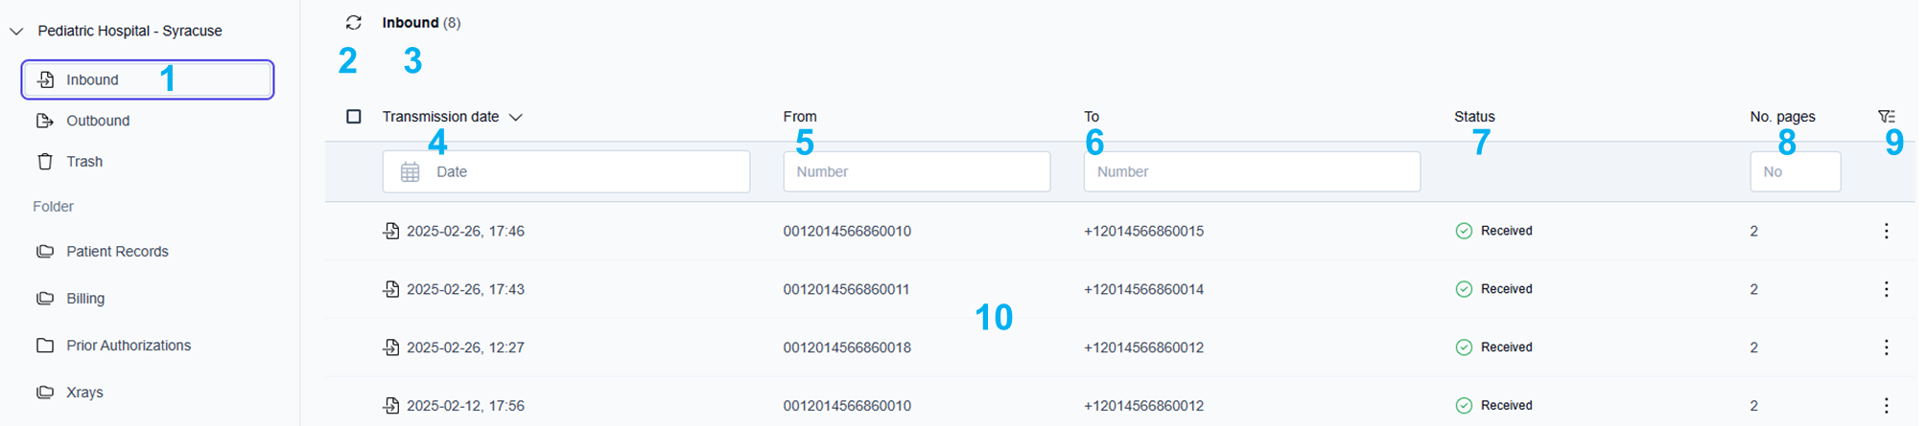This screenshot has width=1927, height=426.
Task: Click fax document icon for 2025-02-26, 17:46
Action: 391,231
